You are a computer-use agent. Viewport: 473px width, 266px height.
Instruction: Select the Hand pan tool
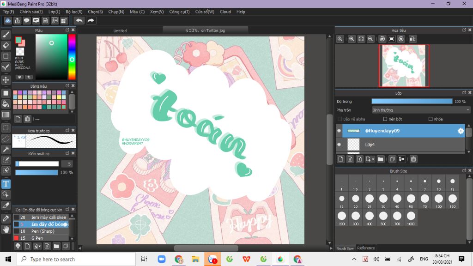6,230
